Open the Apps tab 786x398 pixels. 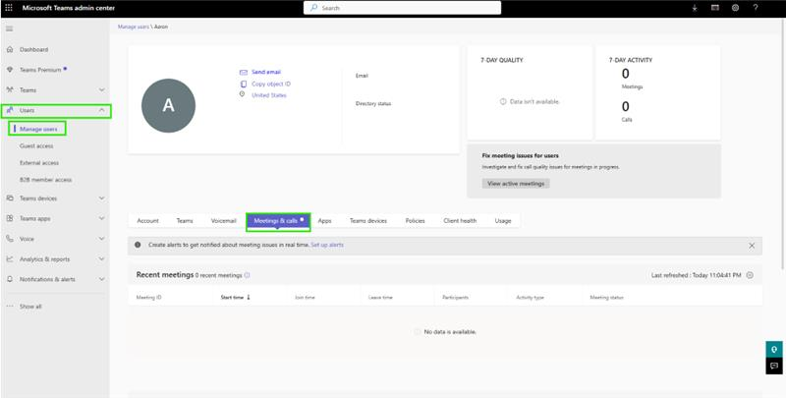point(325,220)
